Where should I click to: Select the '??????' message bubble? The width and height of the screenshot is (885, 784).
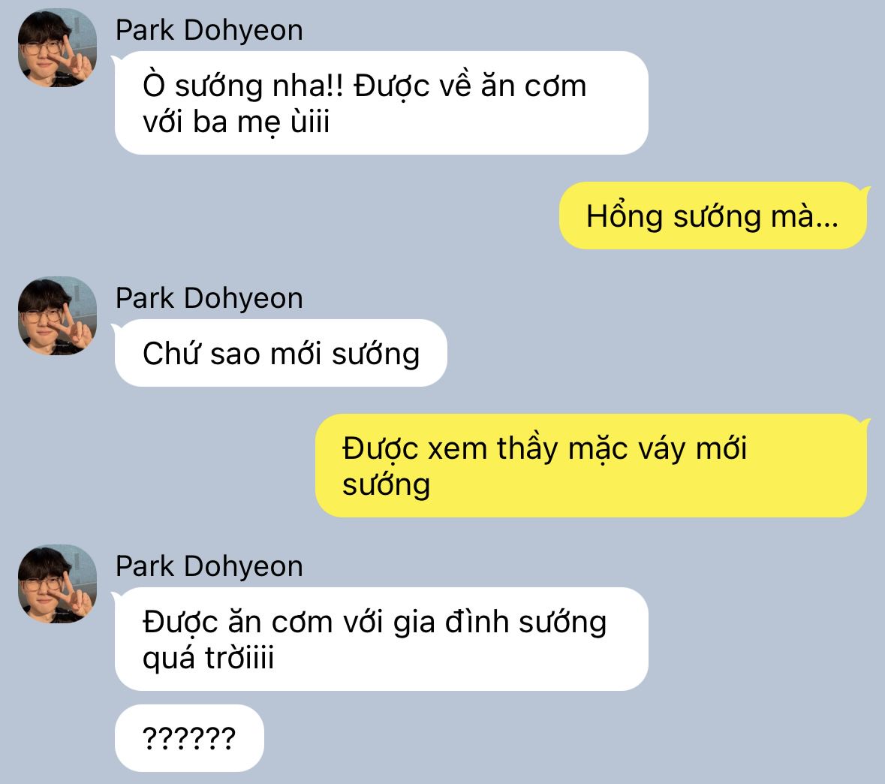click(x=189, y=738)
